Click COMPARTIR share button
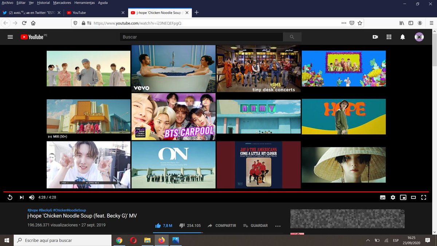 coord(222,226)
